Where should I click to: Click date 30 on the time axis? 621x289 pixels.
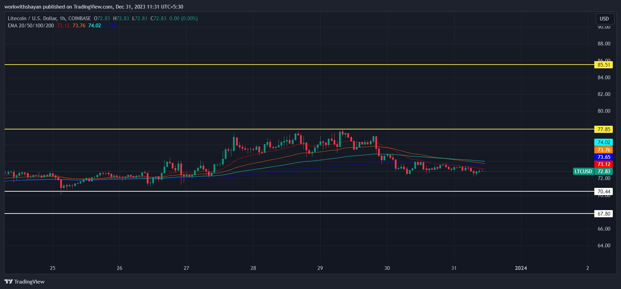point(387,268)
